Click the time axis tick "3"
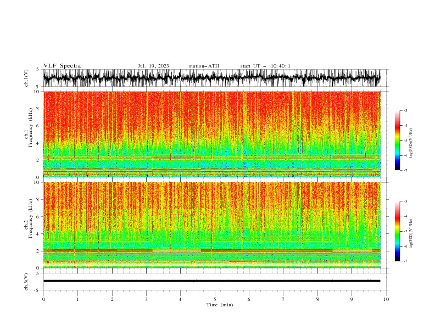The height and width of the screenshot is (336, 435). tap(146, 299)
